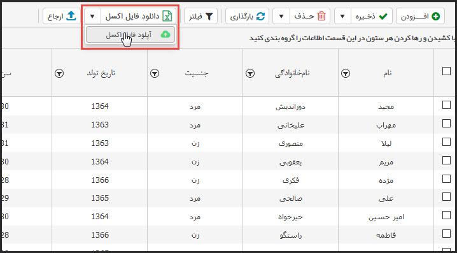This screenshot has height=253, width=457.
Task: Open filter for the نام column
Action: point(346,74)
